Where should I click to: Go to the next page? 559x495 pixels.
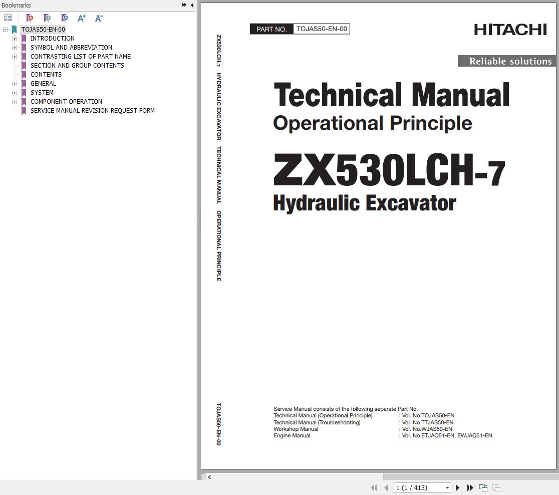(x=457, y=487)
